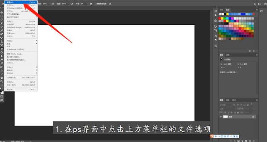The image size is (267, 142).
Task: Pick the yellow swatch in recent row
Action: click(227, 14)
